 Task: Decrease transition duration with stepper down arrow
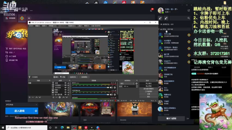tap(137, 87)
